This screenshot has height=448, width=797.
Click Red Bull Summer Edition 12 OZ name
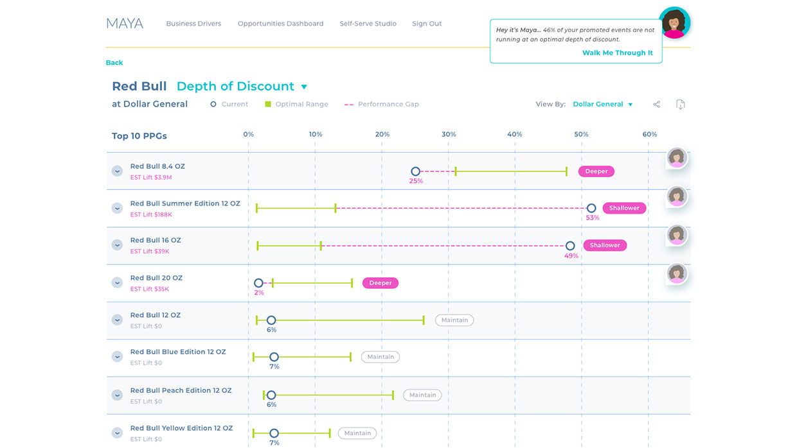coord(185,203)
